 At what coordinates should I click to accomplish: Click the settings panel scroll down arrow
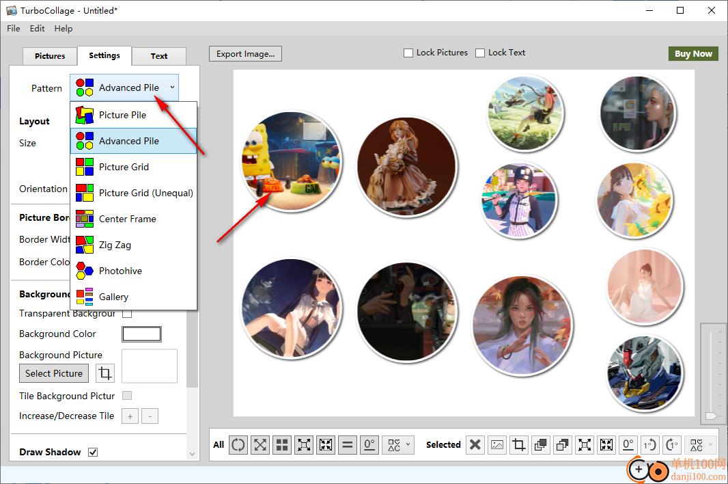pyautogui.click(x=192, y=454)
